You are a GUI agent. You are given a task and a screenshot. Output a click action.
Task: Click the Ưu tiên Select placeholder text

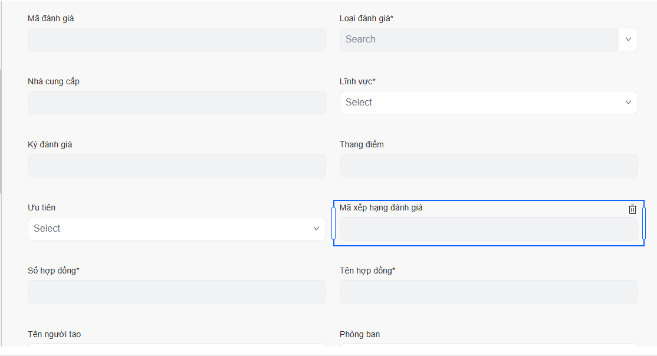(47, 229)
